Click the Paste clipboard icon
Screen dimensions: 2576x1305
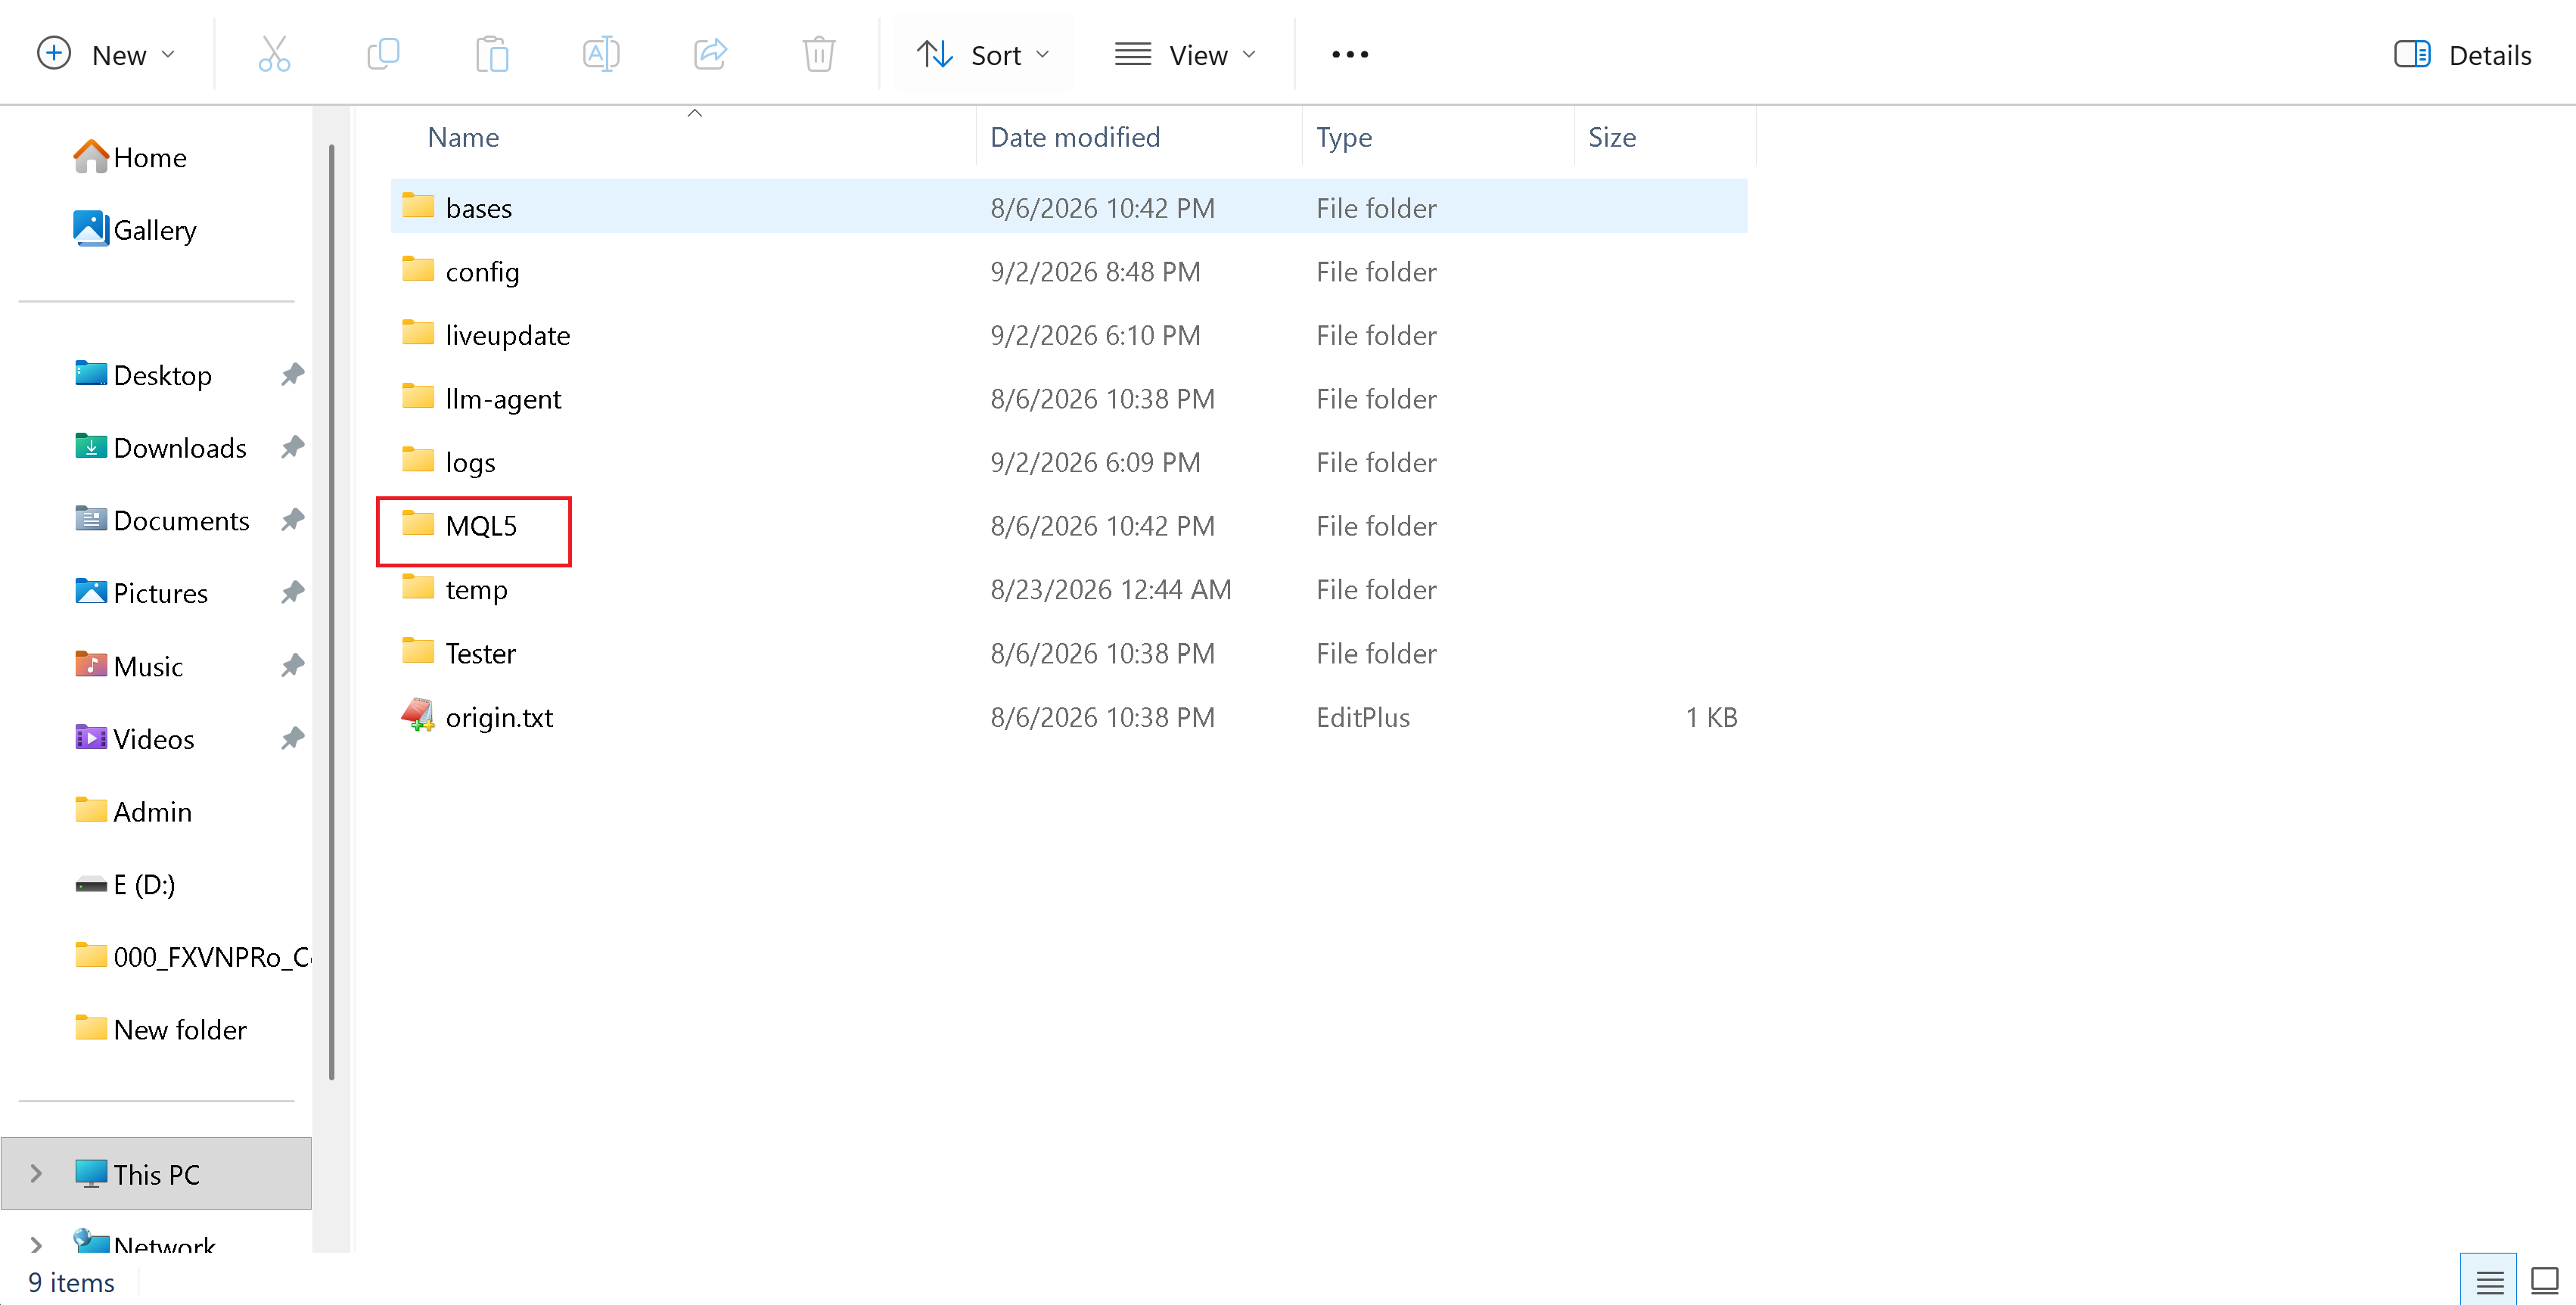point(492,54)
